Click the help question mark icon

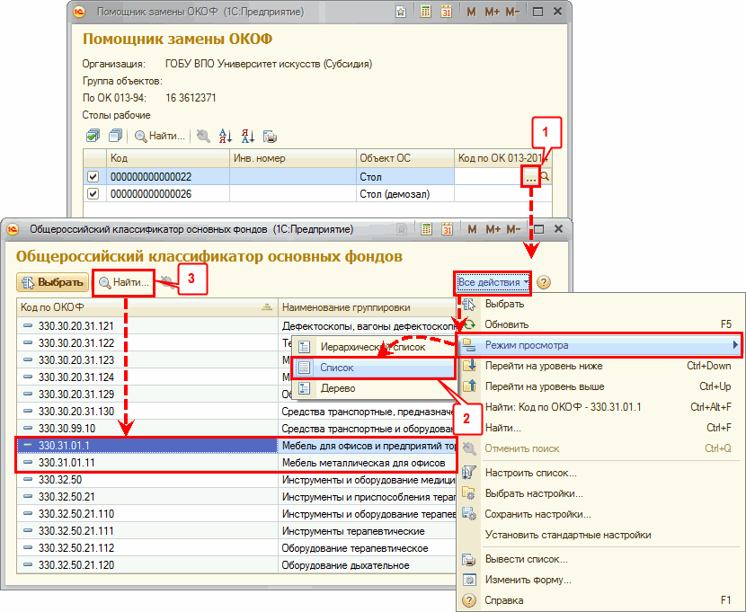(x=544, y=282)
